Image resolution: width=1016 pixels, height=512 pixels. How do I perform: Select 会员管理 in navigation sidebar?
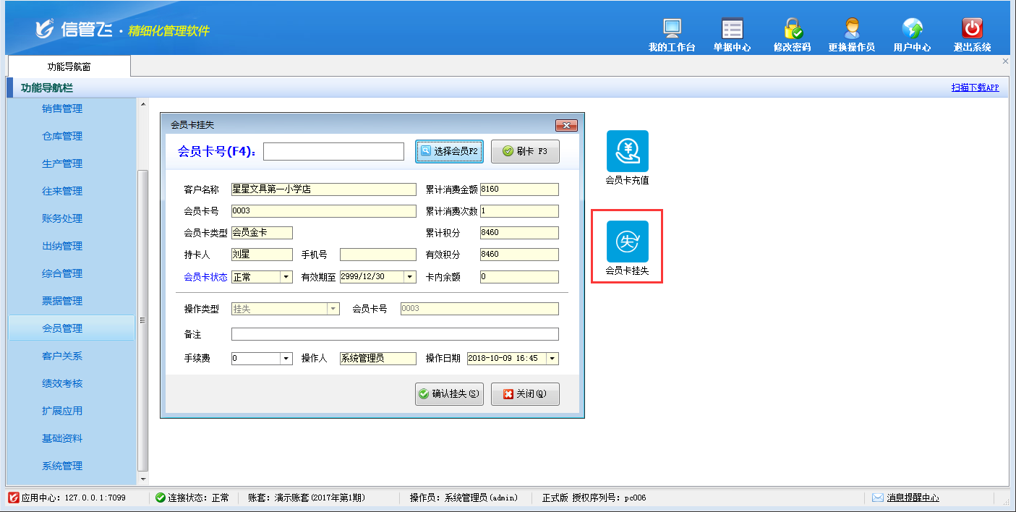point(62,328)
